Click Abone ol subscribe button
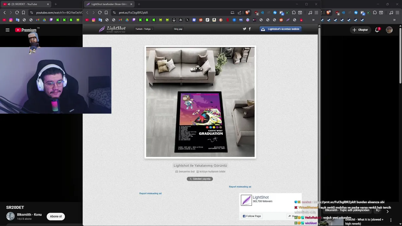The image size is (402, 226). coord(56,216)
